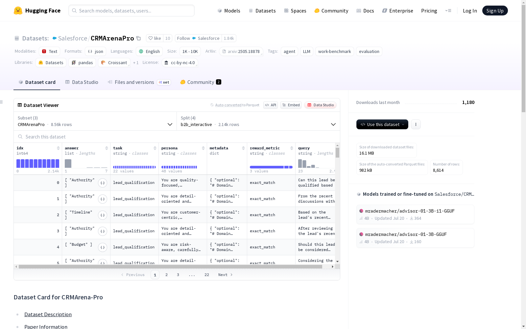Go to Spaces in top navigation

coord(295,11)
